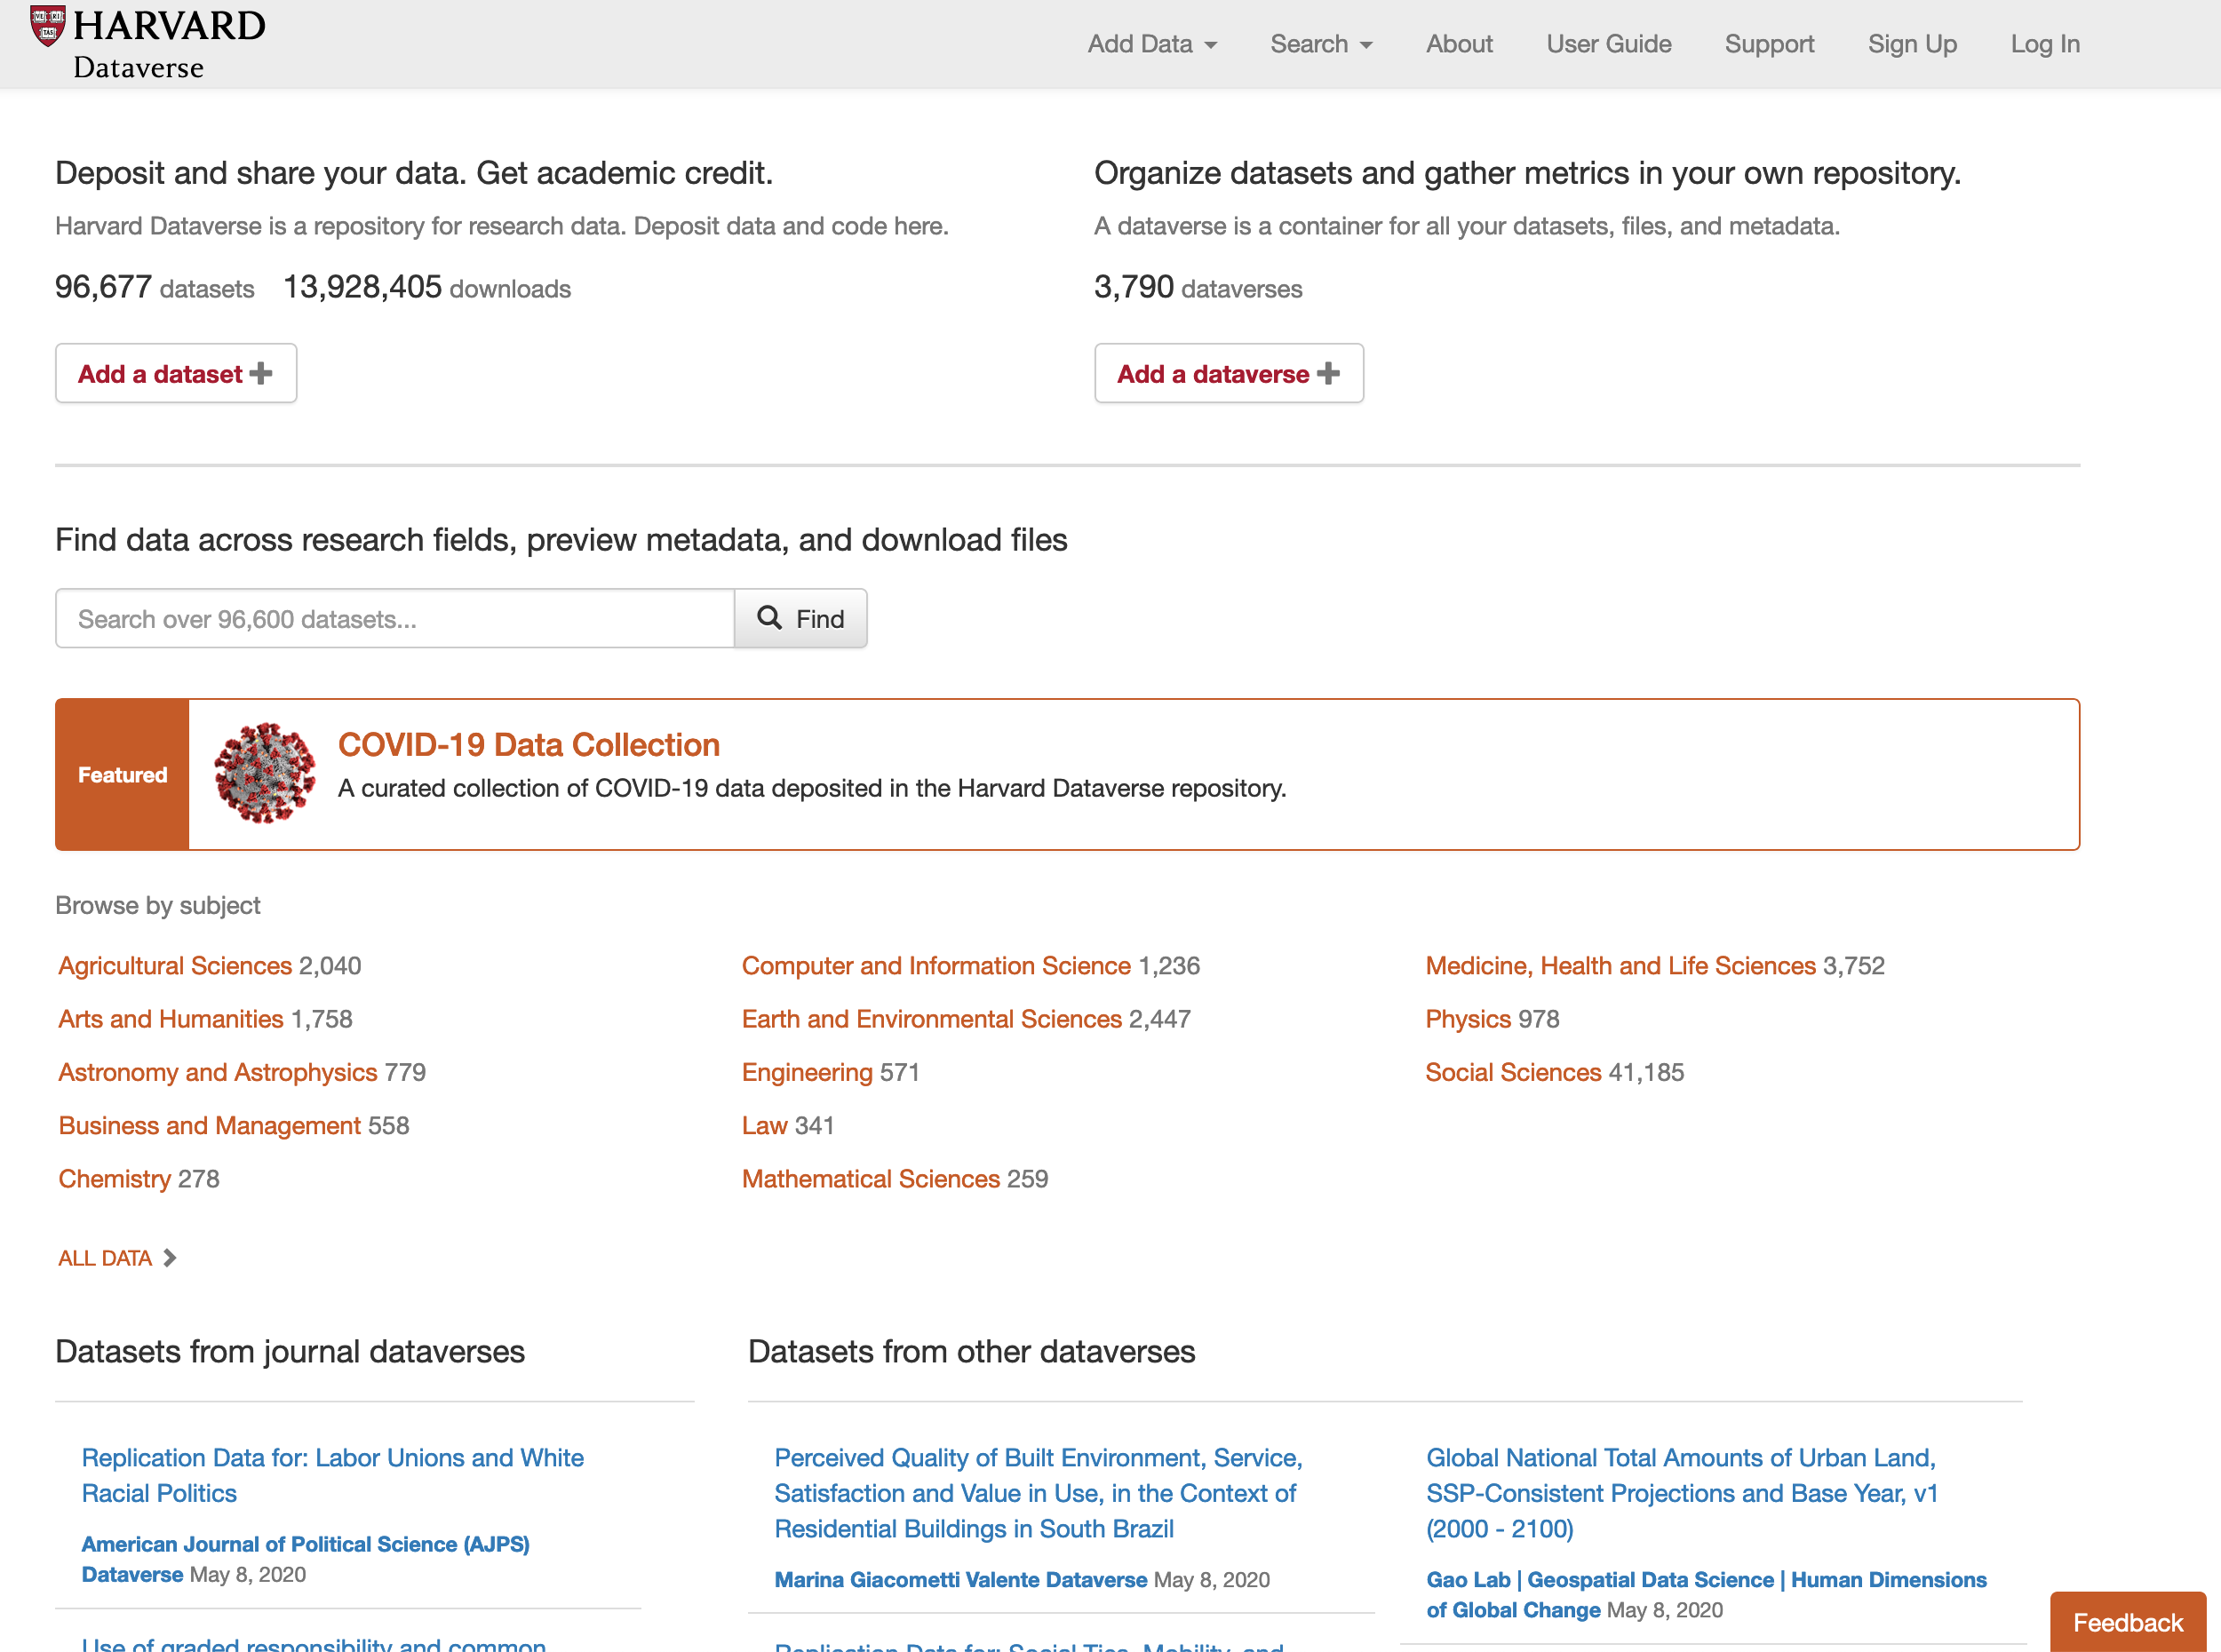2221x1652 pixels.
Task: Open the COVID-19 Data Collection link
Action: [529, 744]
